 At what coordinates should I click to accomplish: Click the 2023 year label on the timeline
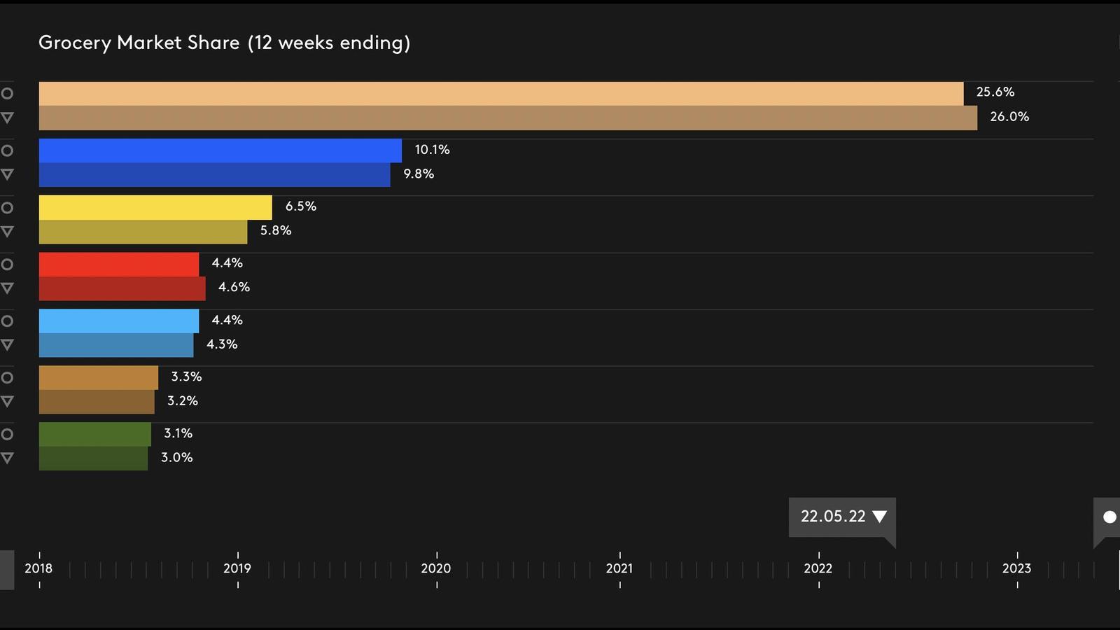click(x=1016, y=568)
